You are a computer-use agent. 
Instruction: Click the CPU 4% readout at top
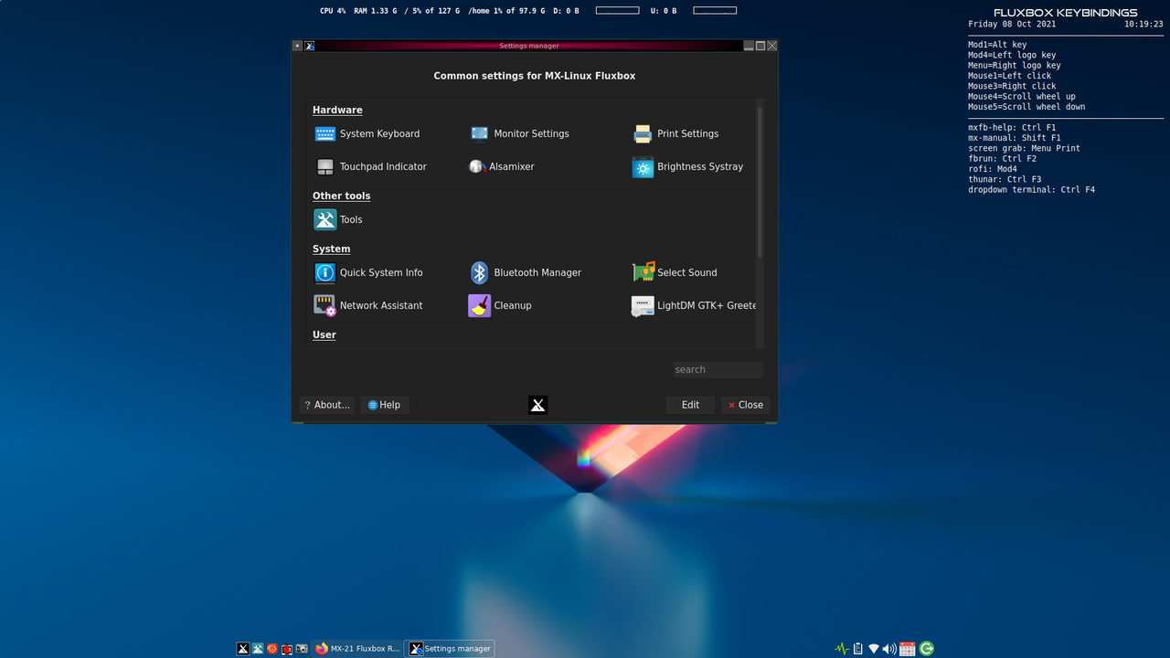333,11
